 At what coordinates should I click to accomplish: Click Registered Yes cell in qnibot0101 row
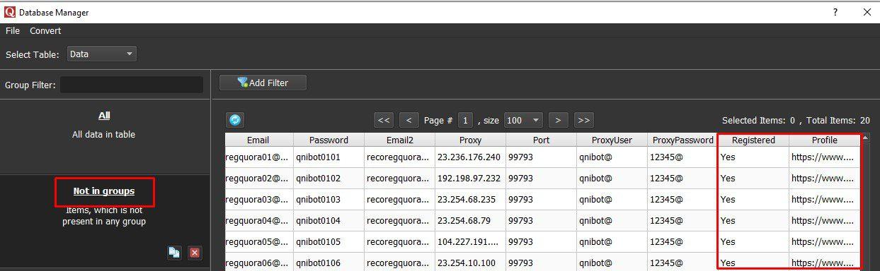coord(753,157)
